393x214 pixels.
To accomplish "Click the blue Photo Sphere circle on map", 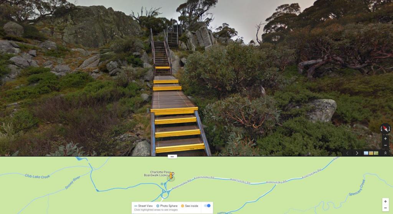I will click(162, 184).
